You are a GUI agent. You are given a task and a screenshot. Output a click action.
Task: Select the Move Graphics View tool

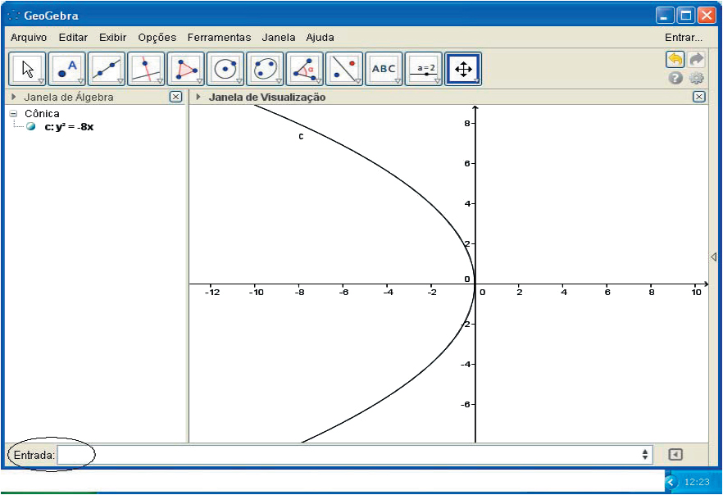[x=463, y=70]
